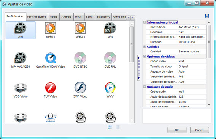Click the Cancel button
The width and height of the screenshot is (216, 139).
(x=199, y=130)
